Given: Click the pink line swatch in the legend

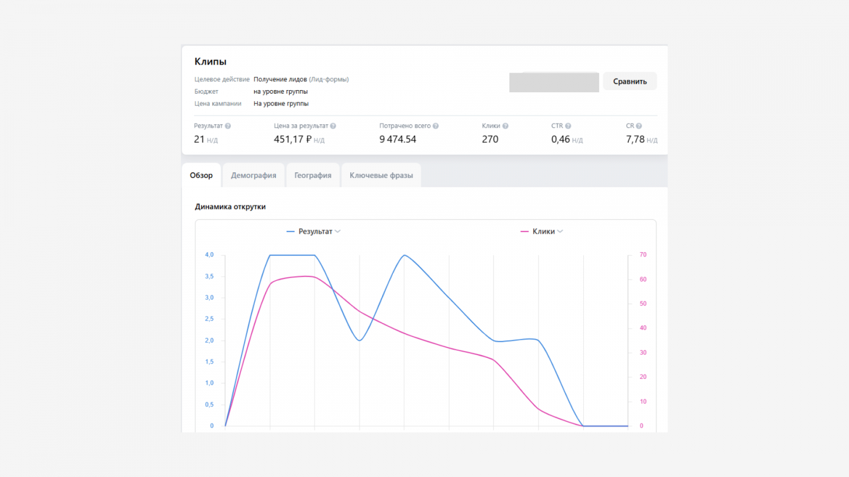Looking at the screenshot, I should coord(524,232).
